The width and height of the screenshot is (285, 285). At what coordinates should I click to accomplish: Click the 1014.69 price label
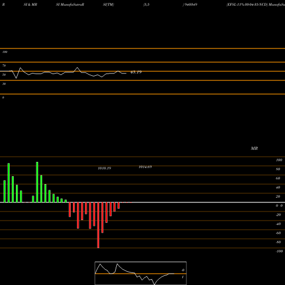point(145,167)
